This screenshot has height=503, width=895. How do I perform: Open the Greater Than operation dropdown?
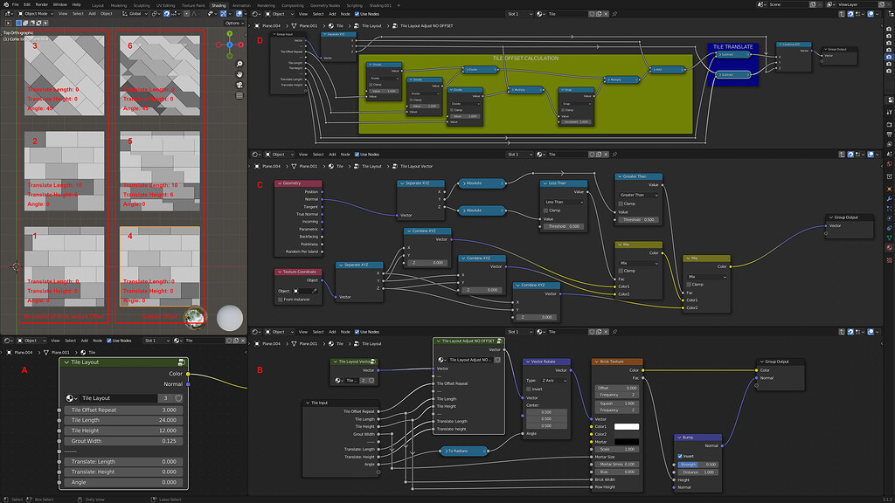tap(639, 195)
